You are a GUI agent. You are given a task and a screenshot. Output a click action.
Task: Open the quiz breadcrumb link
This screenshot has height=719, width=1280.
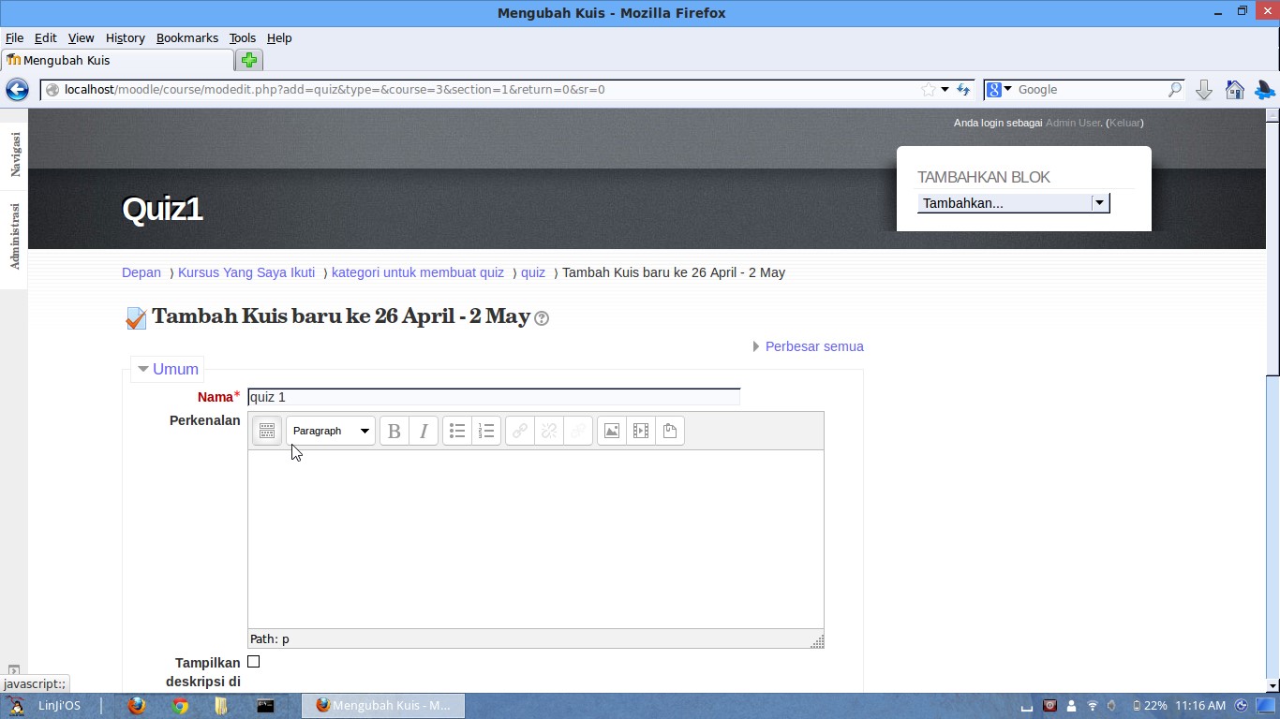532,272
